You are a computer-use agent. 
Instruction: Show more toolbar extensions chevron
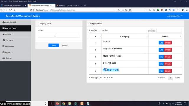point(178,10)
